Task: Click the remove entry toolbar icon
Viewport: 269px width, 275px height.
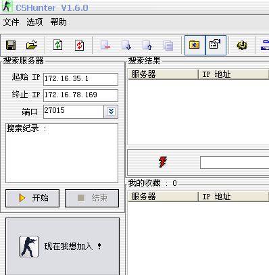Action: [105, 45]
